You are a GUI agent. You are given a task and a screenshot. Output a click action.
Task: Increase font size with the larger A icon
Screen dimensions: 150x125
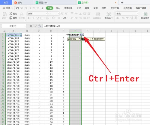click(62, 13)
